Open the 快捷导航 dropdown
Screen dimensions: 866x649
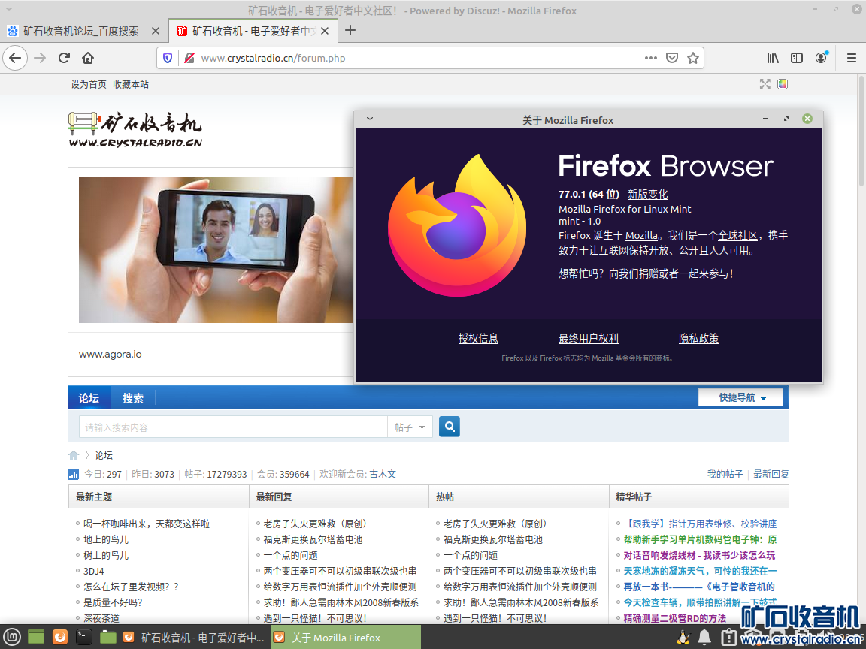point(740,397)
